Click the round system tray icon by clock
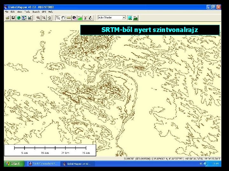This screenshot has width=229, height=171. tap(205, 164)
